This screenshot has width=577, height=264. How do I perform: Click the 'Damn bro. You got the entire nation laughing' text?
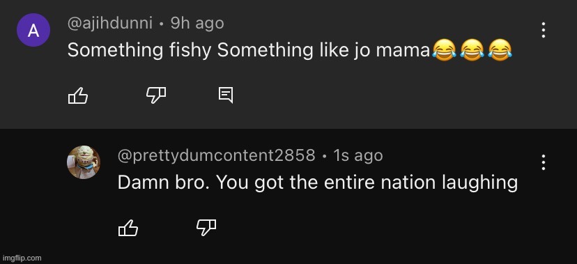[318, 183]
